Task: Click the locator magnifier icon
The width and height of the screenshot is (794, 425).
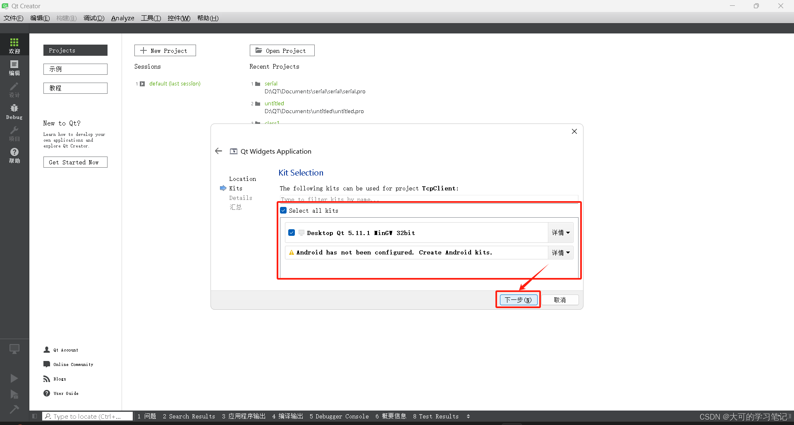Action: point(48,416)
